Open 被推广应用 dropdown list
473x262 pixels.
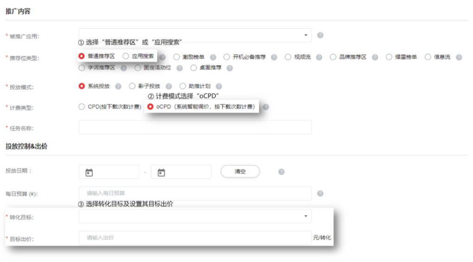[x=195, y=35]
